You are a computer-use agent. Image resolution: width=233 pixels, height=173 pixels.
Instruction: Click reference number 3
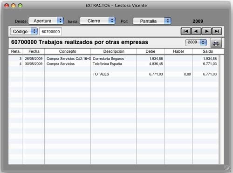[21, 59]
